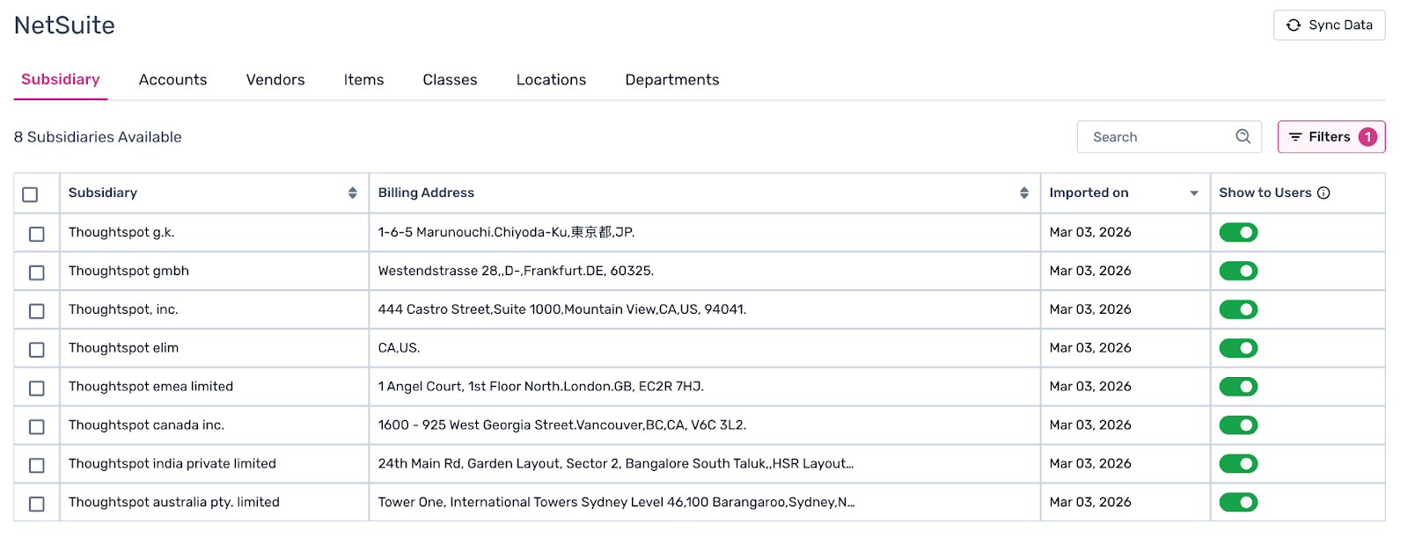Click the import date for Thoughtspot g.k.
The height and width of the screenshot is (559, 1408).
(x=1090, y=232)
